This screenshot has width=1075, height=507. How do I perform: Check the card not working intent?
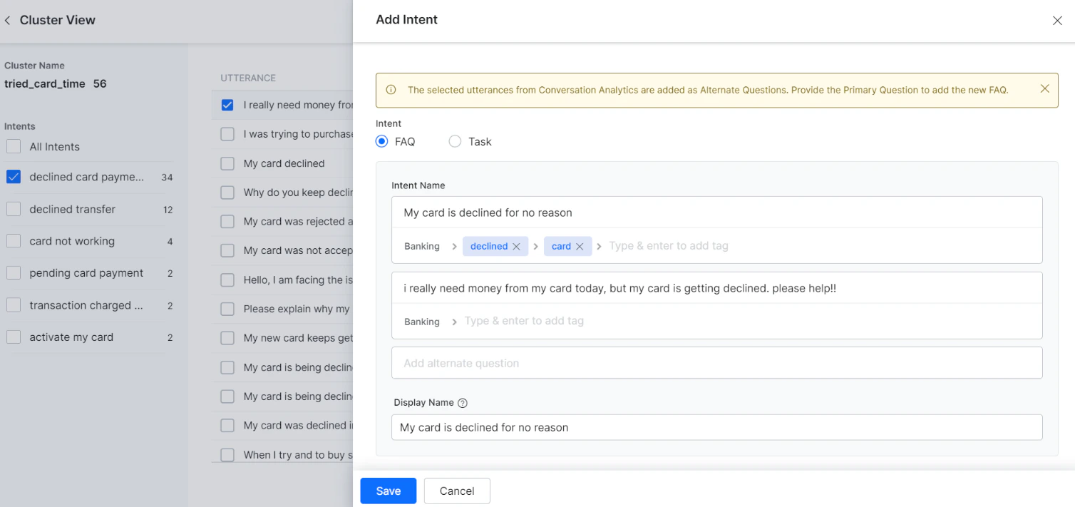tap(12, 241)
